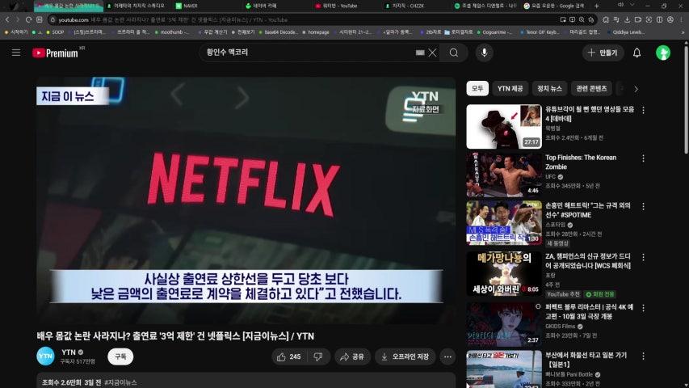Open 부산에서 화물선 타고 일본 가기 title
The height and width of the screenshot is (388, 689).
pyautogui.click(x=586, y=360)
